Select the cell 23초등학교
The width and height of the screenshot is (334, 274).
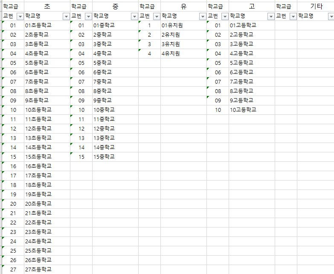[47, 232]
